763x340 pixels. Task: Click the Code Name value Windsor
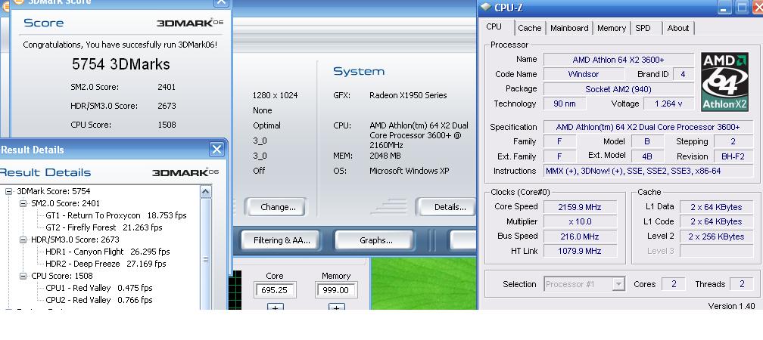pos(584,74)
